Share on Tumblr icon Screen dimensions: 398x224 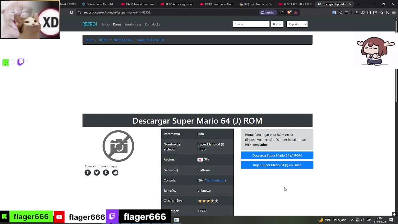coord(106,173)
